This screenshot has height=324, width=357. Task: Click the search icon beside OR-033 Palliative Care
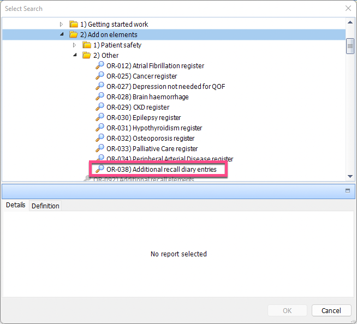point(100,148)
